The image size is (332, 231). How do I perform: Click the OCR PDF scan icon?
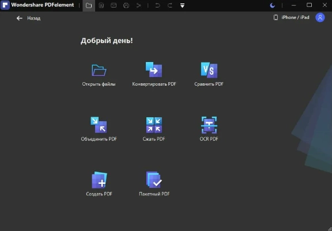pos(209,125)
